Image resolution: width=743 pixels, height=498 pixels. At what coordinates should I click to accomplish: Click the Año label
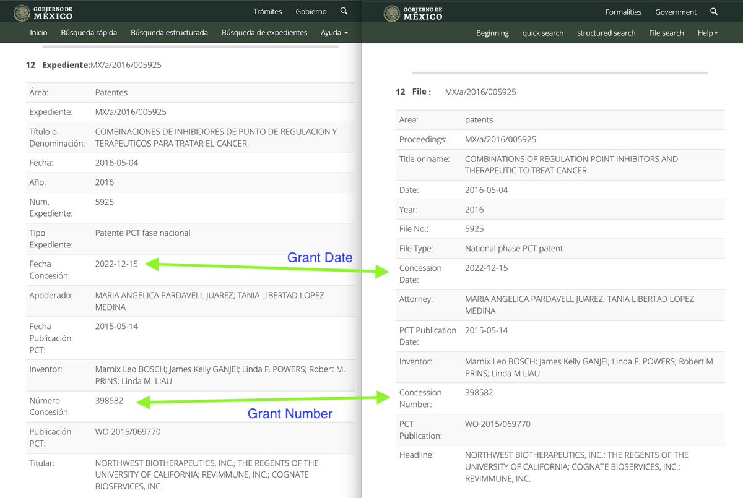(37, 182)
